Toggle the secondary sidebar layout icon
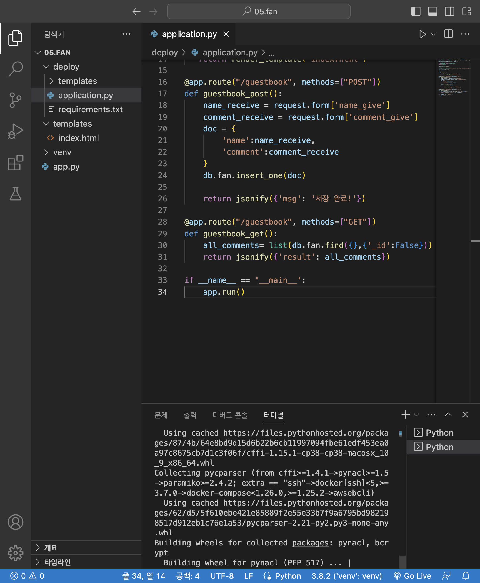The height and width of the screenshot is (583, 480). [449, 11]
